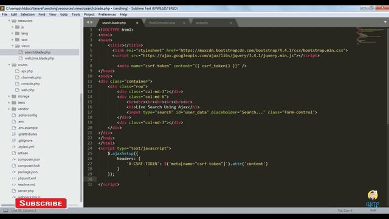The width and height of the screenshot is (389, 219).
Task: Open the .styleci.yml file
Action: pyautogui.click(x=26, y=147)
